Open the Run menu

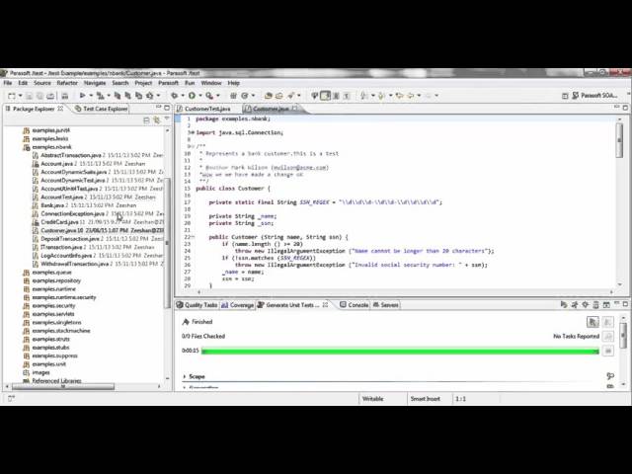(190, 83)
